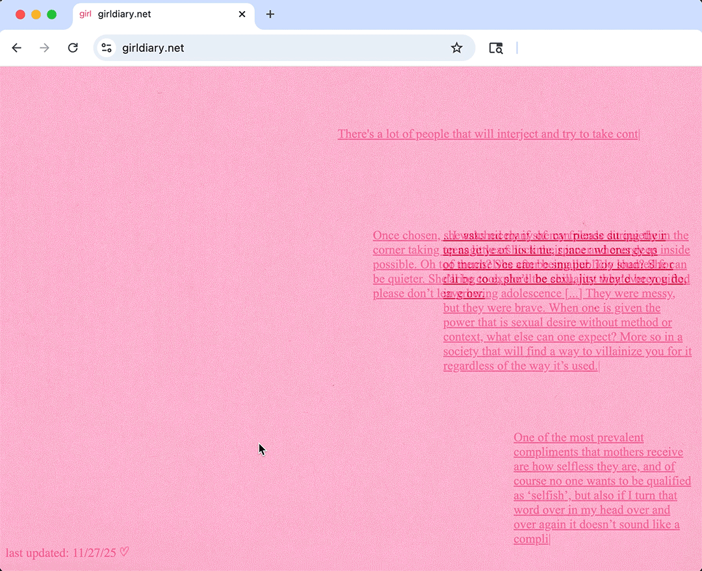The image size is (702, 571).
Task: Close the girldiary.net tab
Action: (242, 14)
